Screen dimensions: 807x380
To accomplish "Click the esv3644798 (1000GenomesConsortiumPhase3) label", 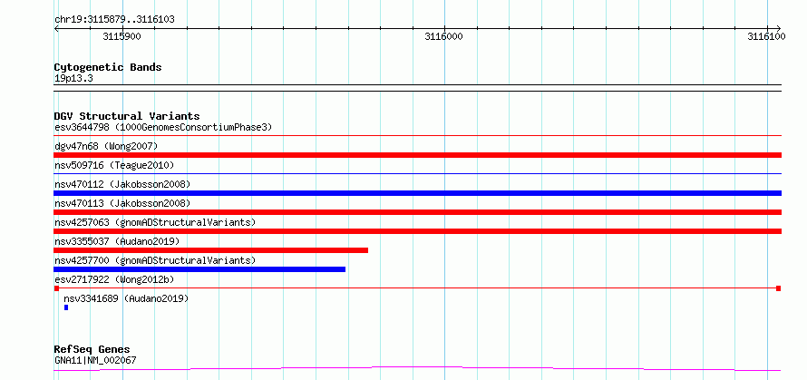I will (163, 127).
